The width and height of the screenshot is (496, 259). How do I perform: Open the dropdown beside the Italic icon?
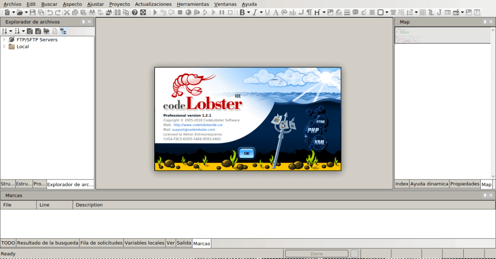[x=261, y=12]
